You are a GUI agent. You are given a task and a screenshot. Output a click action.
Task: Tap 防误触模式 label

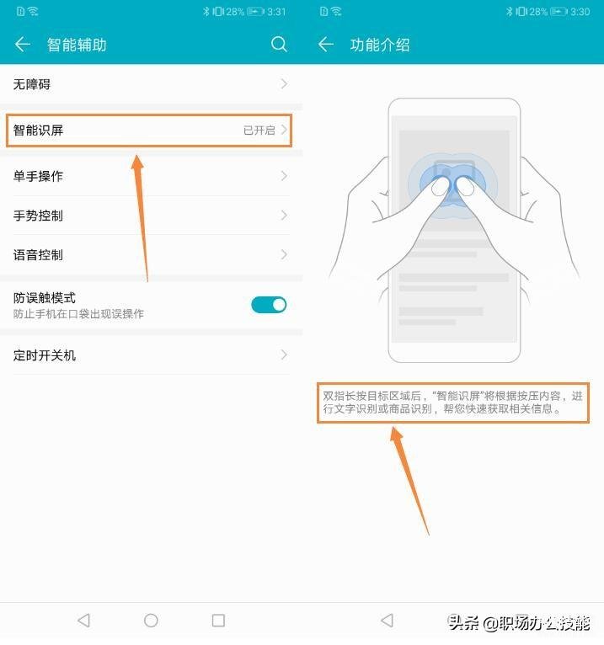click(x=45, y=297)
